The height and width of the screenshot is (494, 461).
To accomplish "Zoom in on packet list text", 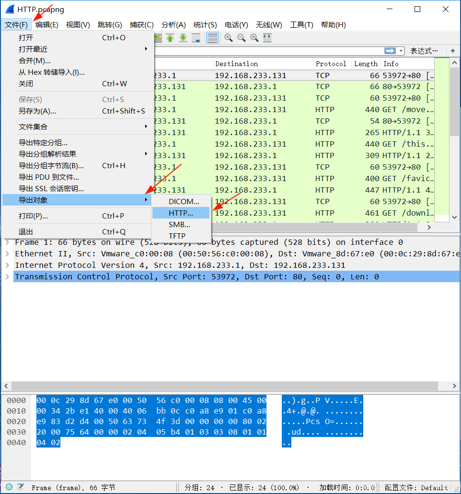I will (x=229, y=38).
